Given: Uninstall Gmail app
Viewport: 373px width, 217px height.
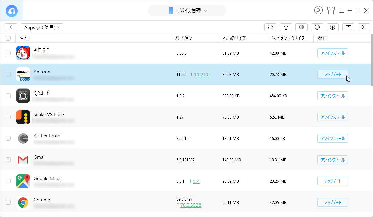Looking at the screenshot, I should pos(333,160).
